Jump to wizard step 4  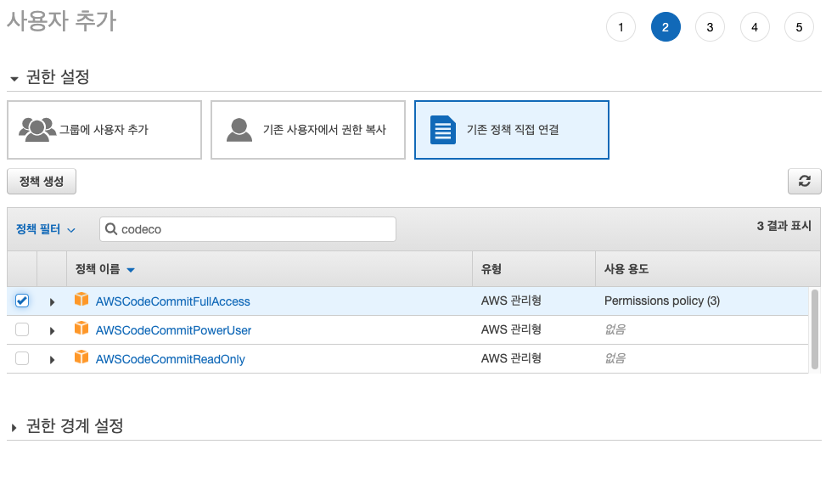pyautogui.click(x=755, y=26)
